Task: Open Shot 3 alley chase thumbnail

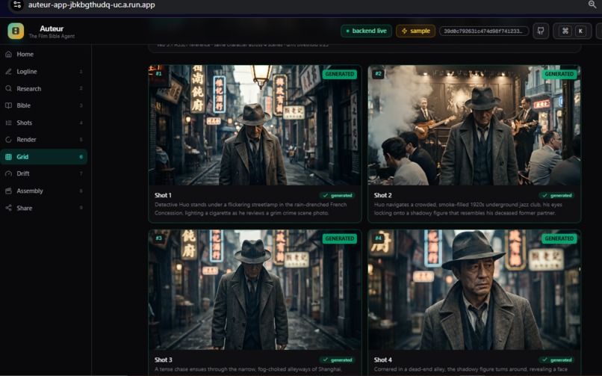Action: pyautogui.click(x=255, y=290)
